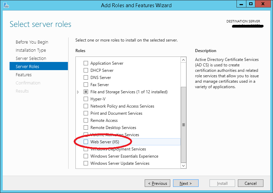Image resolution: width=273 pixels, height=193 pixels.
Task: Click the Next button
Action: point(186,183)
